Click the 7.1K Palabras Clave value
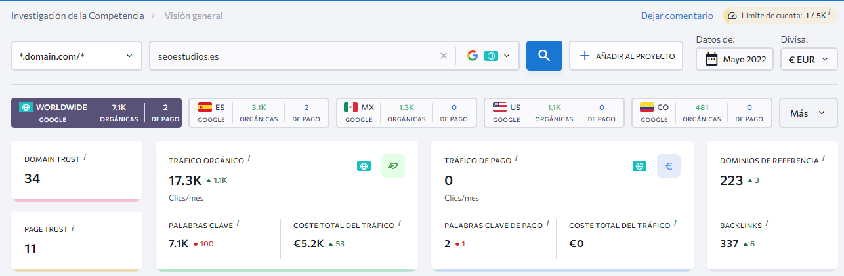Image resolution: width=844 pixels, height=276 pixels. tap(179, 243)
